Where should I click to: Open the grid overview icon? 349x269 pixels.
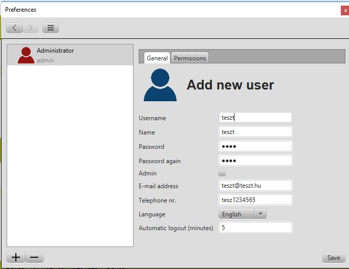point(51,28)
